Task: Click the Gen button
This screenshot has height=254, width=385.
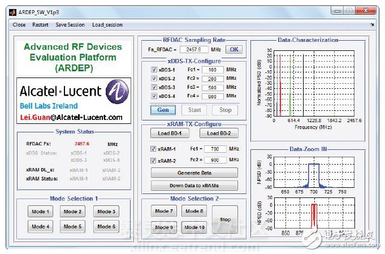Action: pos(162,110)
